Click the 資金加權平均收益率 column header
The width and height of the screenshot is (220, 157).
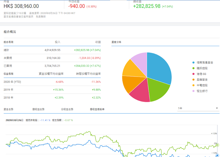point(51,74)
